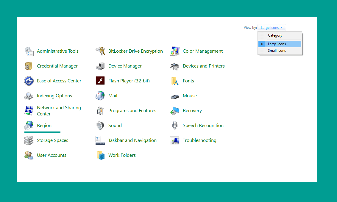The height and width of the screenshot is (202, 337).
Task: Launch the Device Manager link
Action: pos(125,66)
